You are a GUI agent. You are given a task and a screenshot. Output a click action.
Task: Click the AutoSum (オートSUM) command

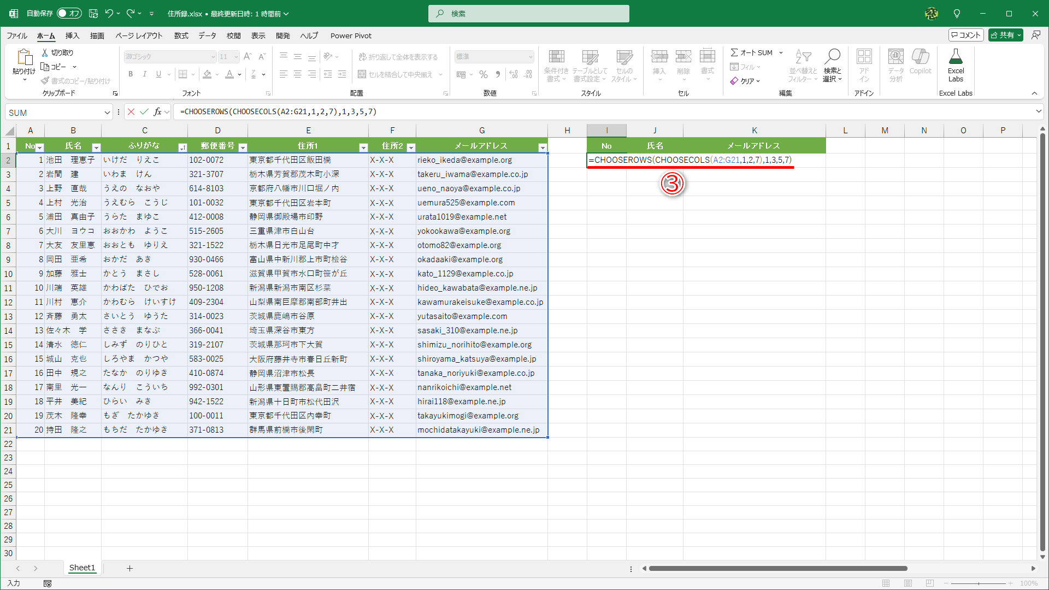(753, 52)
